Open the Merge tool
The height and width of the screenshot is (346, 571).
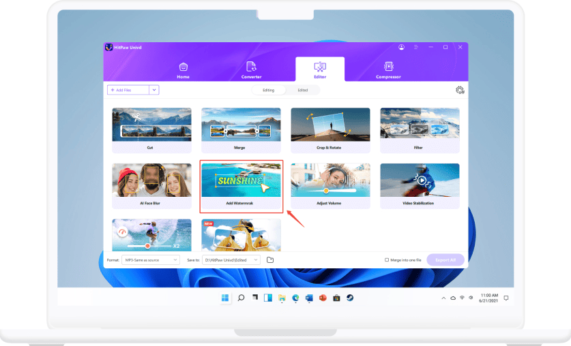point(241,130)
